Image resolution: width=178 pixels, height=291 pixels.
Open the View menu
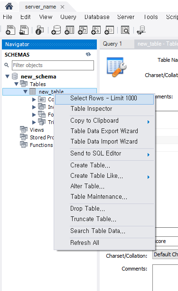pyautogui.click(x=46, y=17)
